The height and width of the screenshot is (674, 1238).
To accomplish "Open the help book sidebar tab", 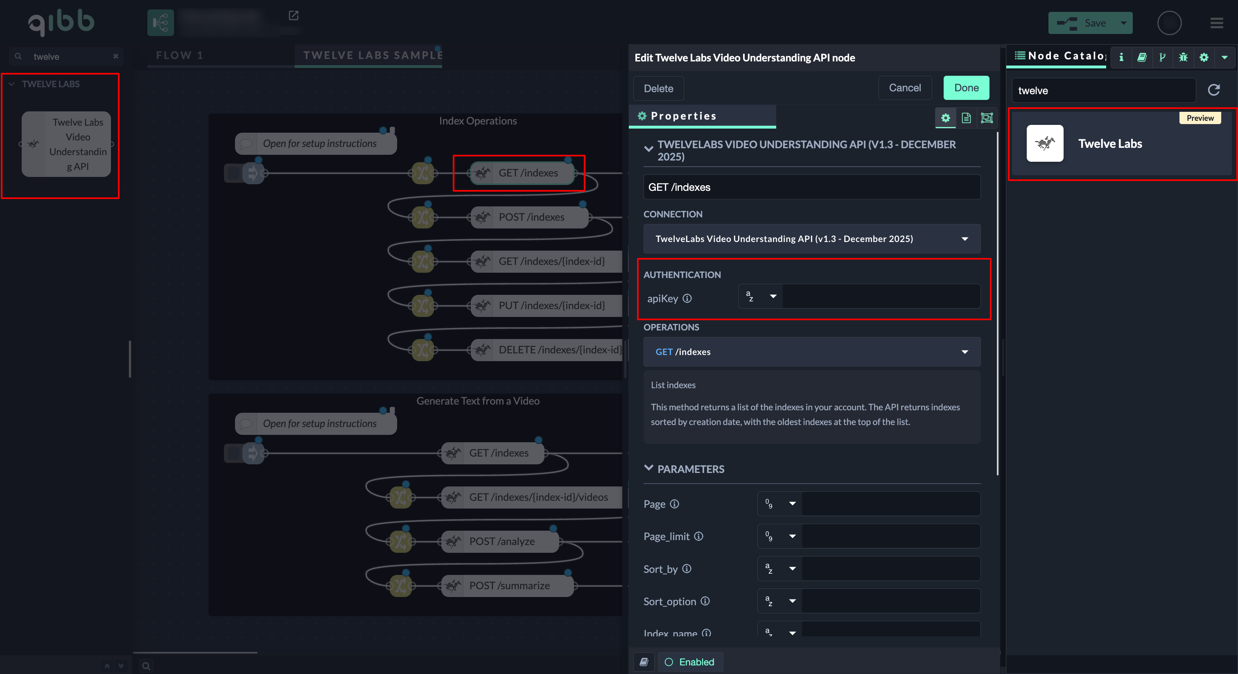I will (x=1142, y=57).
